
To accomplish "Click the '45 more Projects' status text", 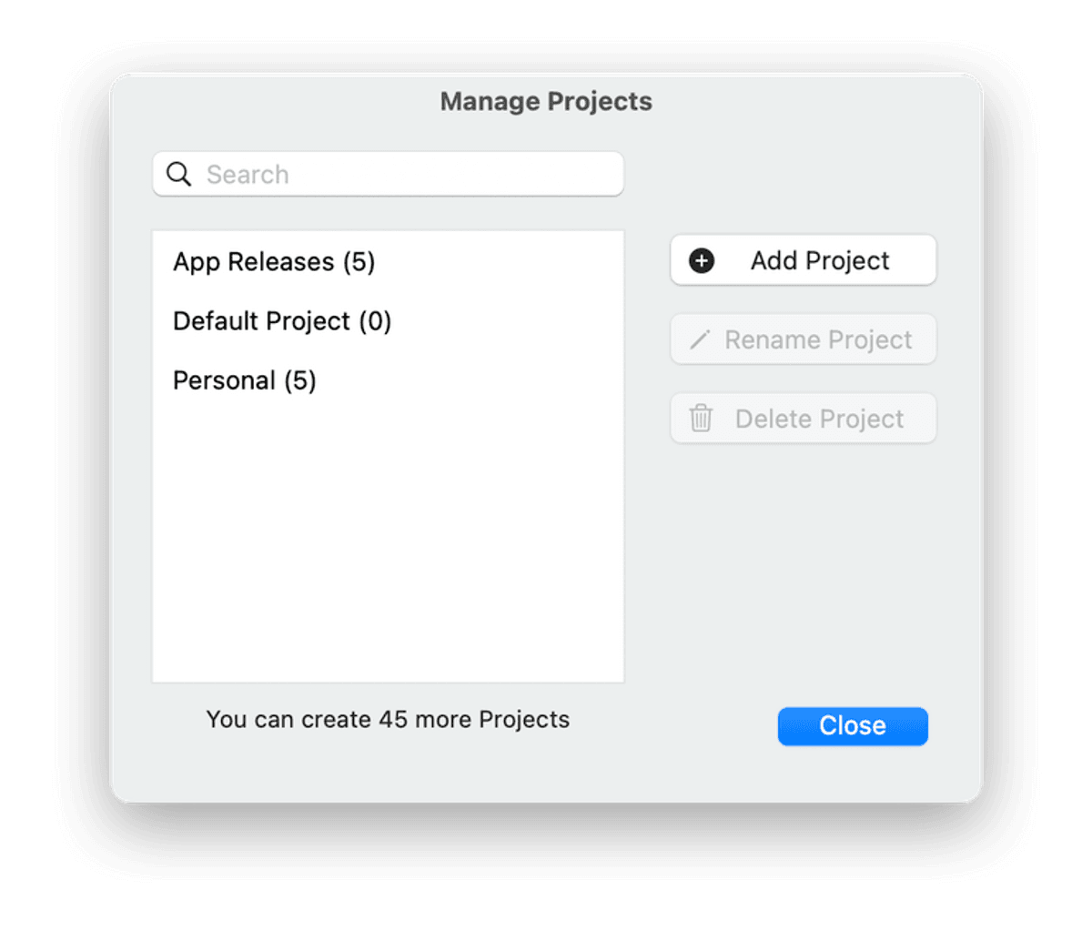I will [x=388, y=720].
